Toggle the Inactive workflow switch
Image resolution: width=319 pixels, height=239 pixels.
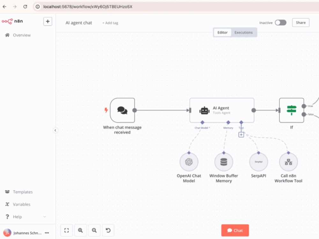tap(280, 23)
